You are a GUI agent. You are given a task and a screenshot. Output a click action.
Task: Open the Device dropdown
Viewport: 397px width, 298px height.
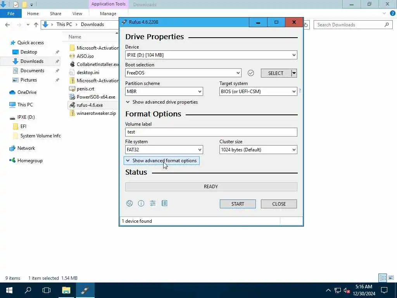pos(211,55)
